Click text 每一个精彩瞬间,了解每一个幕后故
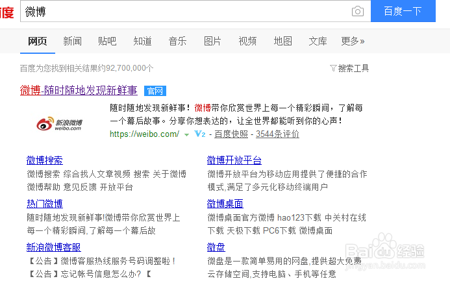The image size is (450, 281). click(92, 230)
